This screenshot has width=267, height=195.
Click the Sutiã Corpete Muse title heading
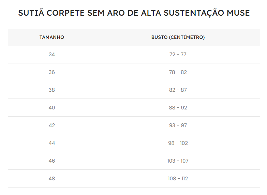(134, 13)
